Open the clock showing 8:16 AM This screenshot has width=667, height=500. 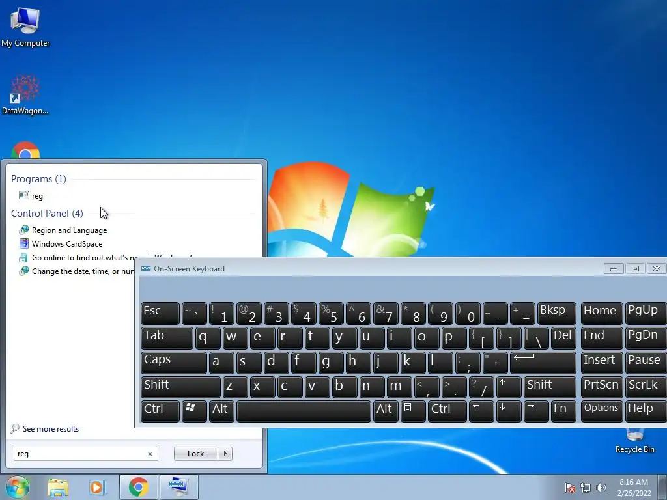634,487
